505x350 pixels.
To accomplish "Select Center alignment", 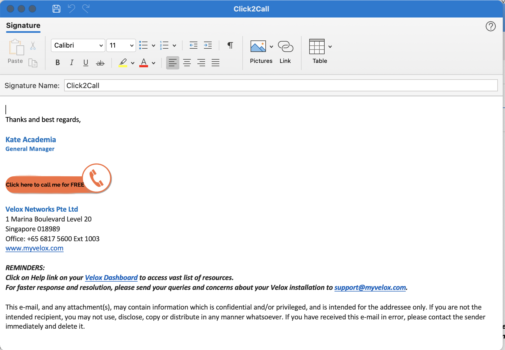I will (187, 63).
